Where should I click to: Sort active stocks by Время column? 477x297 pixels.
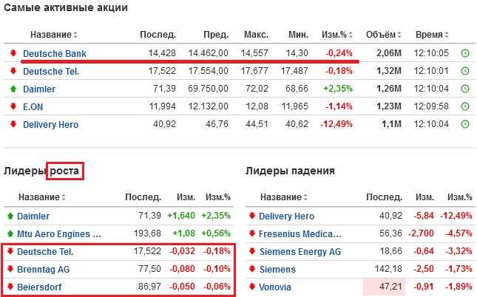point(432,35)
